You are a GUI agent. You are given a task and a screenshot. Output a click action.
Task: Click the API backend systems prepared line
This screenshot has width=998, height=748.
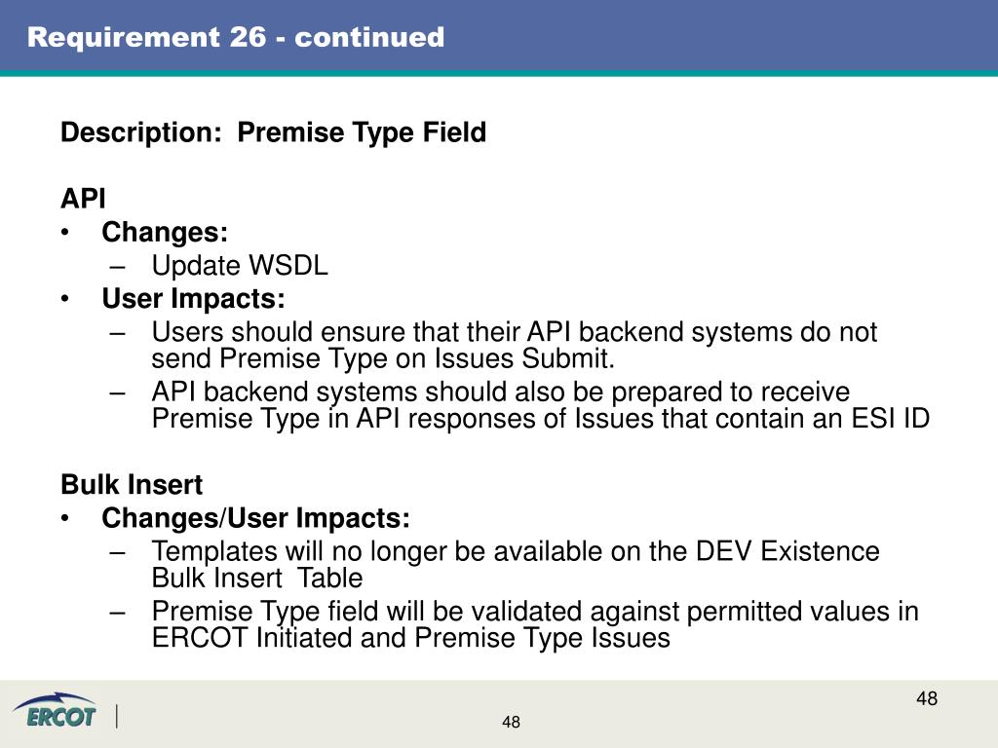tap(500, 392)
